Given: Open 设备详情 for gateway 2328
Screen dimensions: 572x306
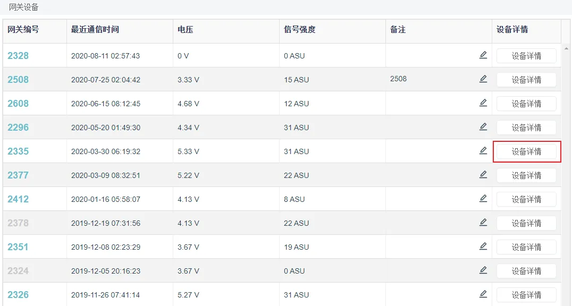Looking at the screenshot, I should pos(526,56).
